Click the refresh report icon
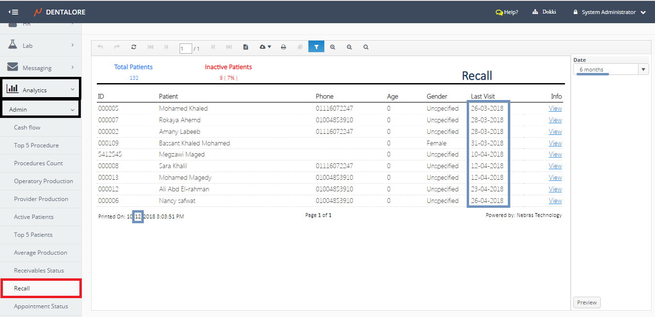 click(134, 47)
